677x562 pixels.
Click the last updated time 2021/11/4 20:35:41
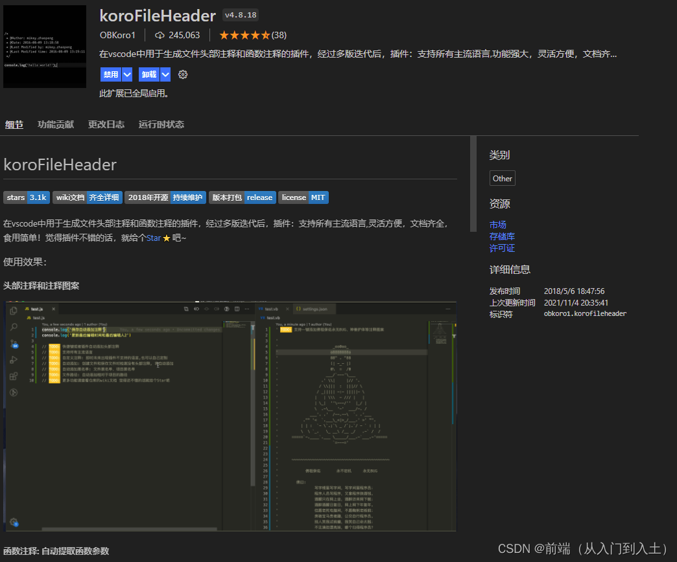click(x=576, y=303)
